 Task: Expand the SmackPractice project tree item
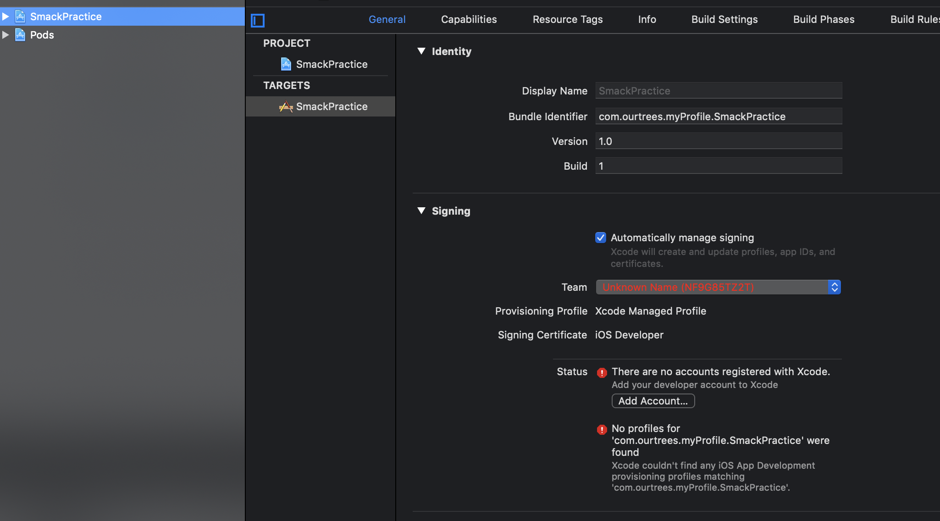point(6,17)
